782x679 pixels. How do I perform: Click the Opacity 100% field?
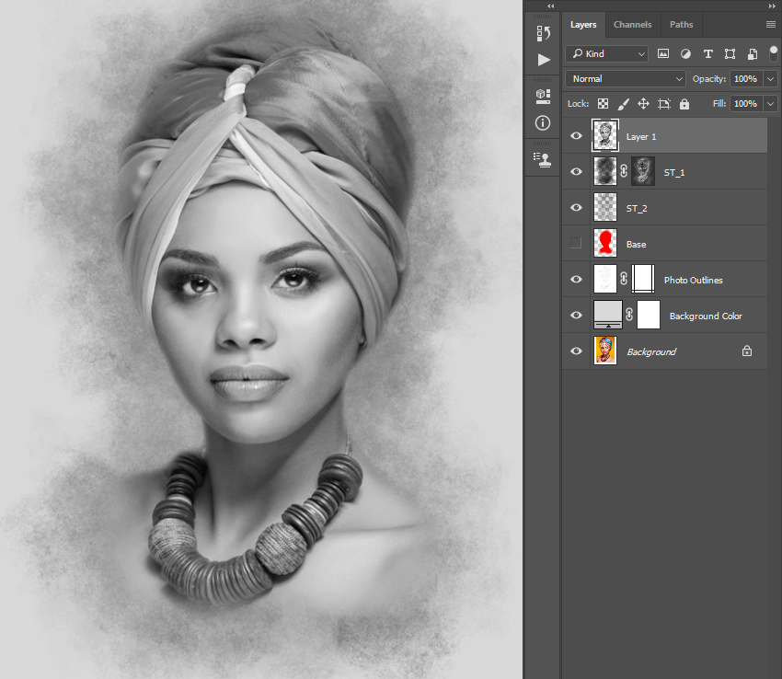[746, 79]
